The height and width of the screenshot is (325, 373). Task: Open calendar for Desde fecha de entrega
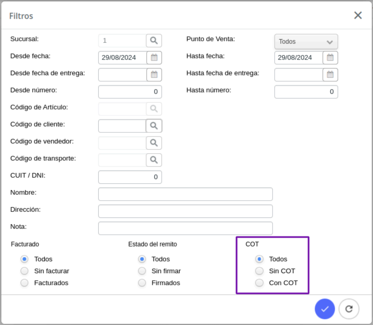pyautogui.click(x=154, y=75)
